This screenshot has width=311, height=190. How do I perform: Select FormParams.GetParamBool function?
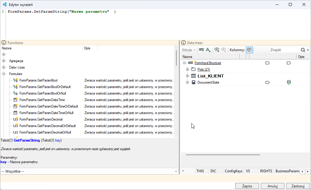[x=38, y=80]
